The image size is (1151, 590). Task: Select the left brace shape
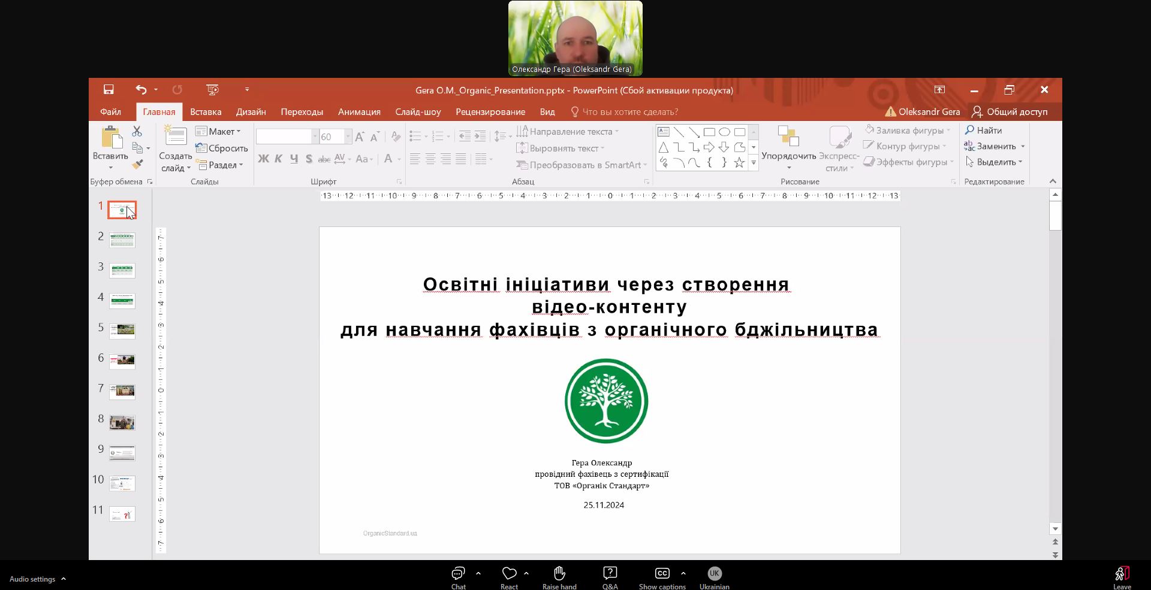click(x=709, y=162)
